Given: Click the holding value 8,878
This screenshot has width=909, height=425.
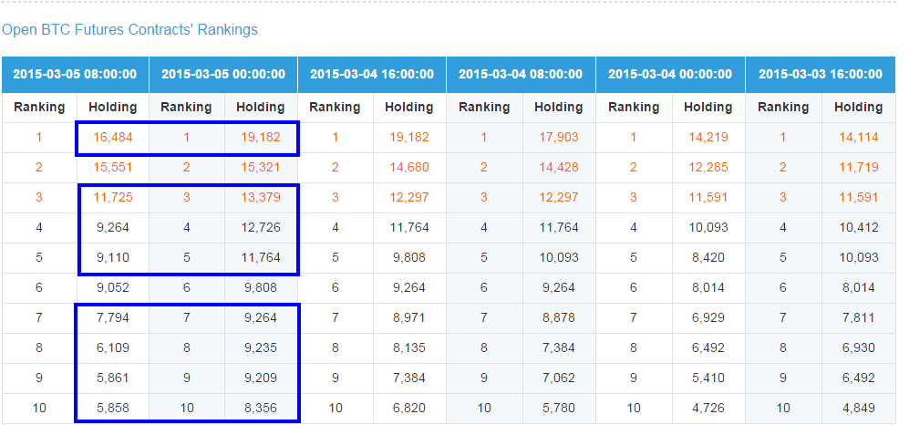Looking at the screenshot, I should [x=558, y=317].
